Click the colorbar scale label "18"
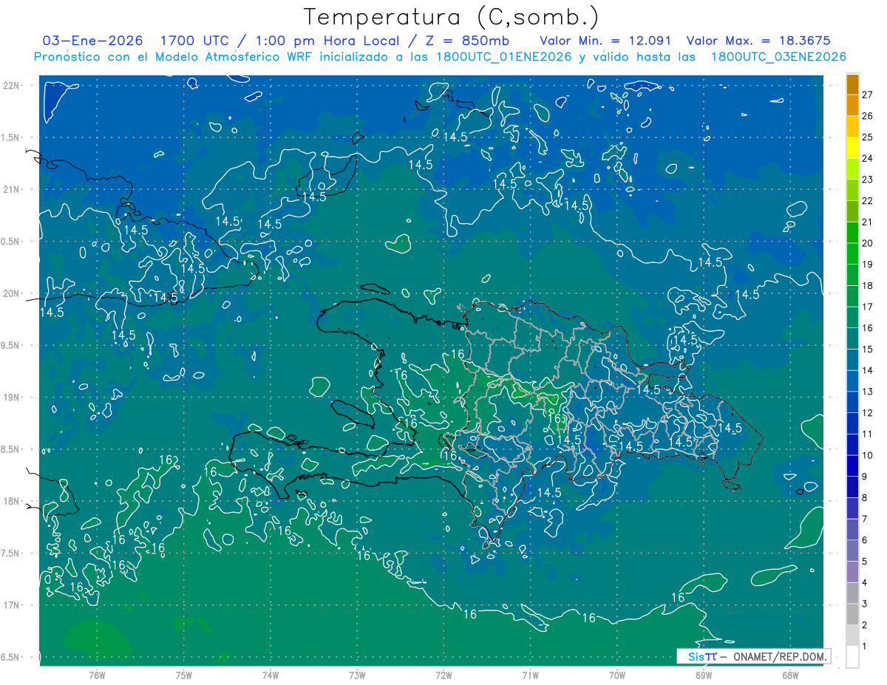The image size is (887, 685). (x=868, y=286)
